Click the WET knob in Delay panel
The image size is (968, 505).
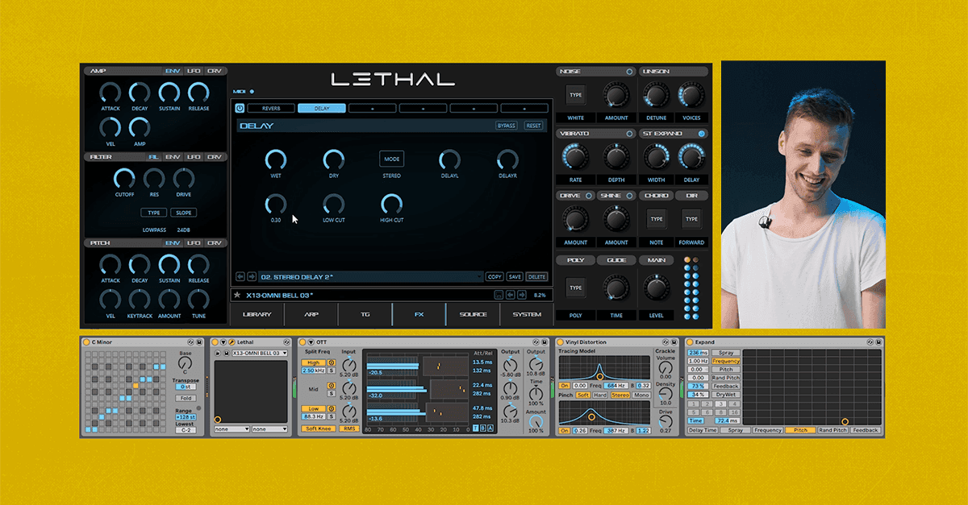pyautogui.click(x=276, y=159)
